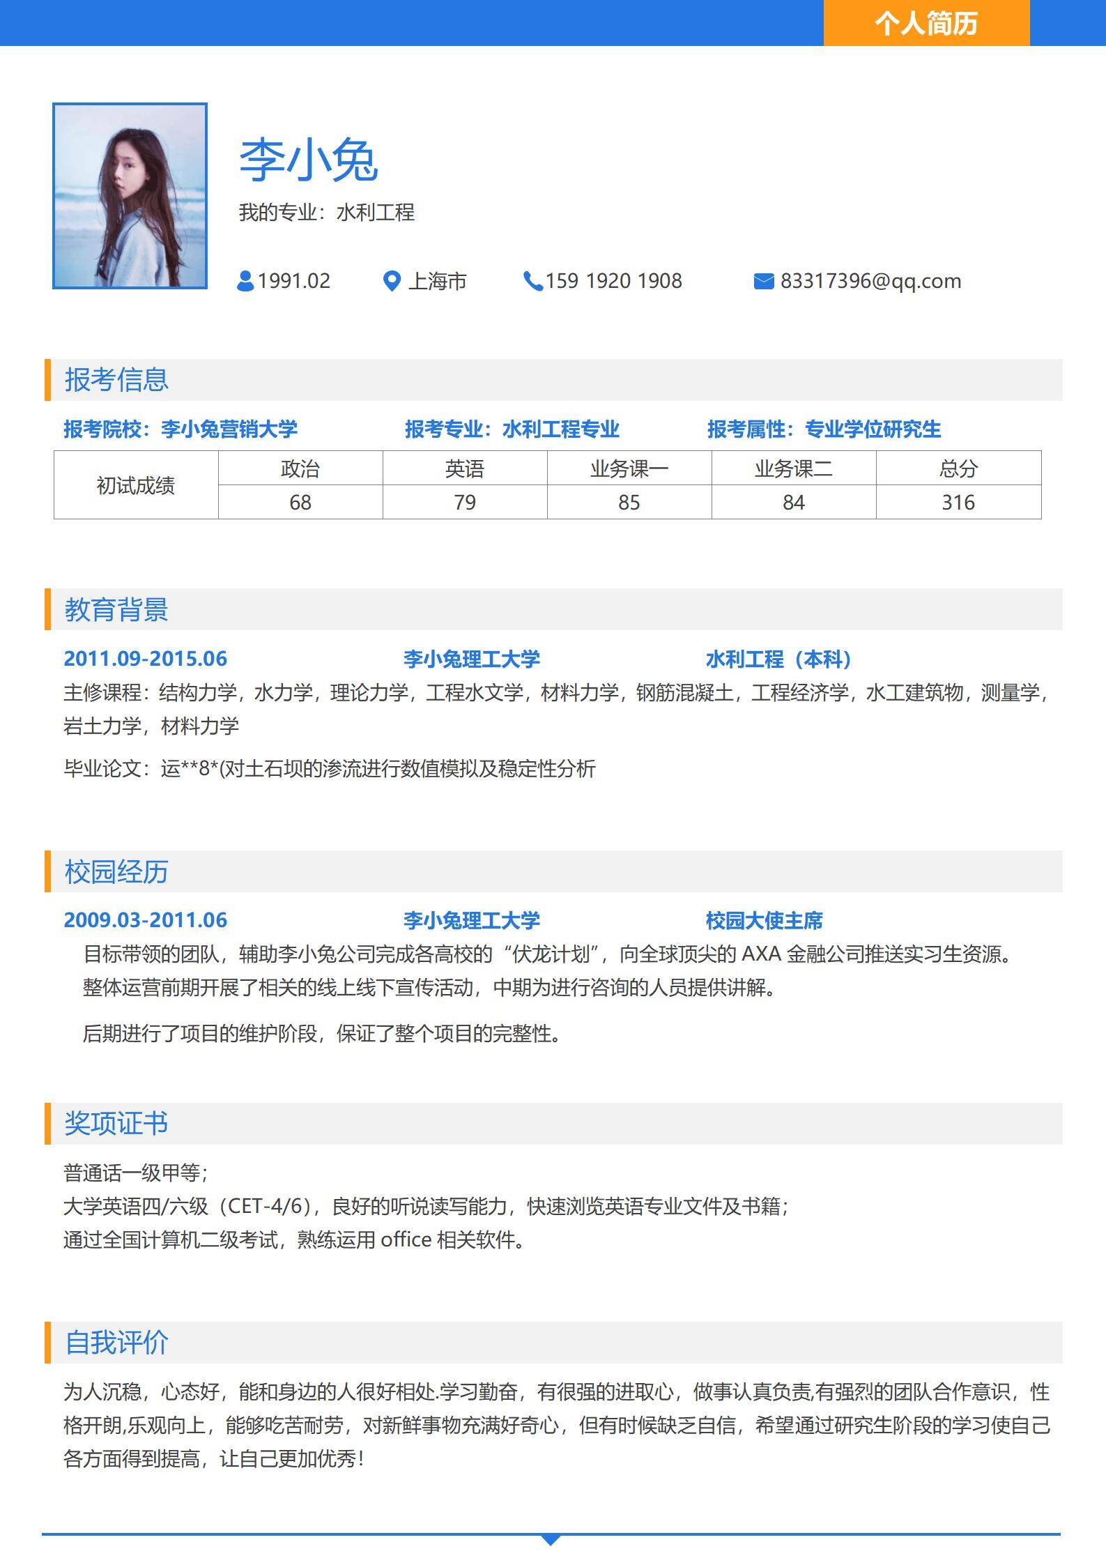Click the orange 个人简历 tab label
The height and width of the screenshot is (1565, 1106).
coord(925,23)
